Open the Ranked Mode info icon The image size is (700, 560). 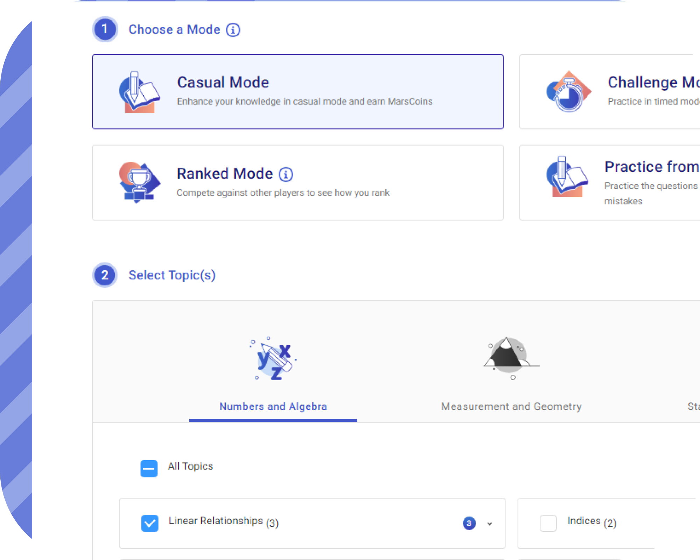(x=286, y=174)
